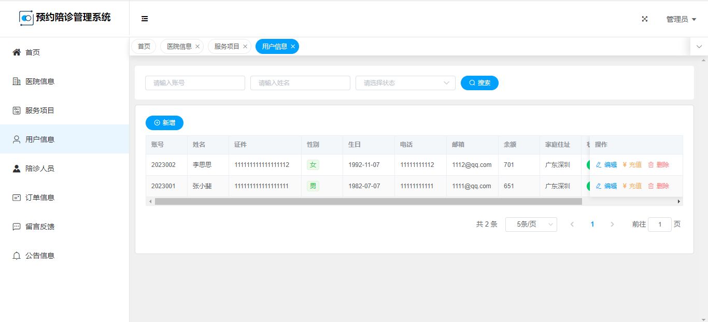Click the 请输入账号 input field
The image size is (708, 322).
tap(195, 83)
